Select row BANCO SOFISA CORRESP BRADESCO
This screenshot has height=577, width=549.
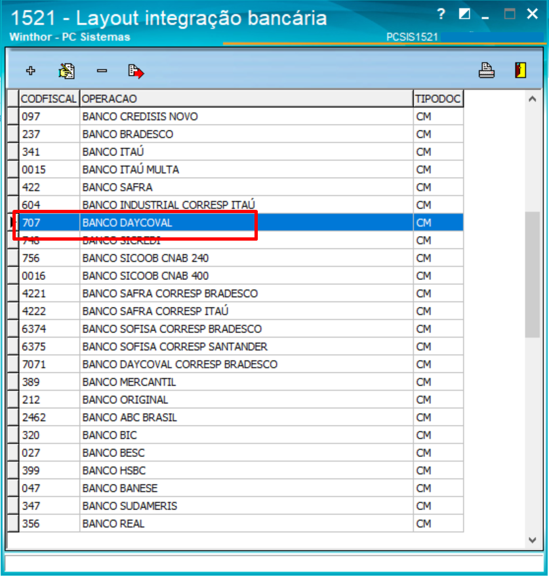pos(235,328)
